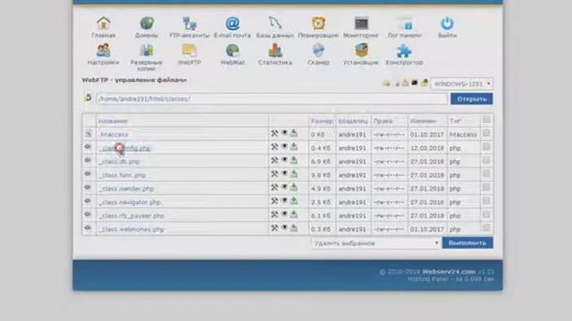The image size is (572, 321).
Task: Click view eye icon for _class.sender.php
Action: [284, 187]
